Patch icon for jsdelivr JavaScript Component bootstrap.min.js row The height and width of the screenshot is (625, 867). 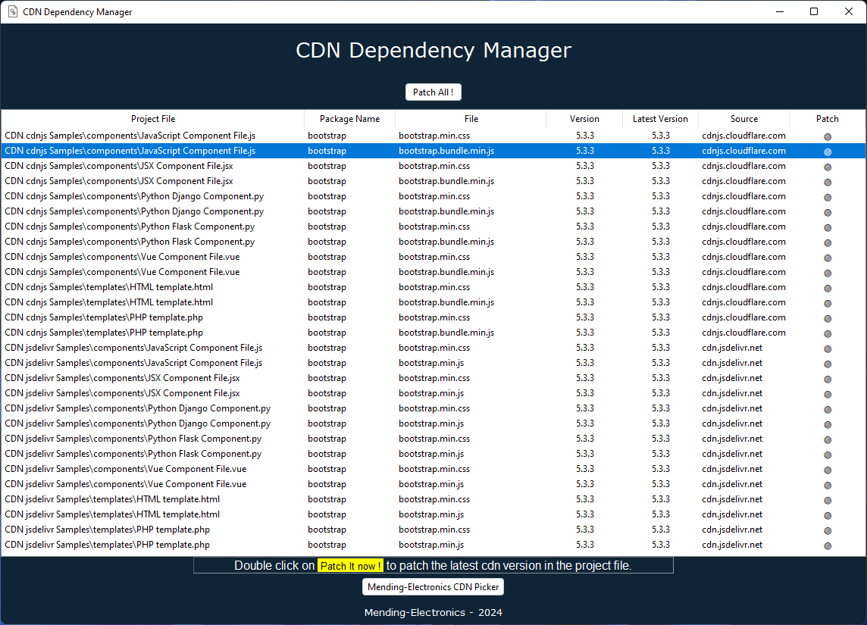click(827, 364)
